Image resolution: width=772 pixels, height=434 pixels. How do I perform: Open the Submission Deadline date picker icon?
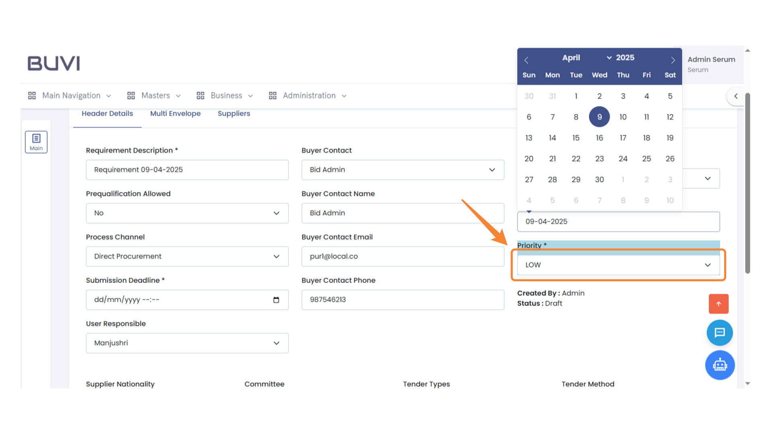click(277, 299)
